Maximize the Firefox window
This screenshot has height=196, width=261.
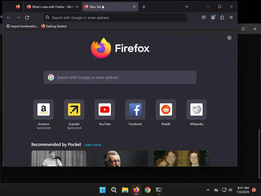pyautogui.click(x=220, y=7)
